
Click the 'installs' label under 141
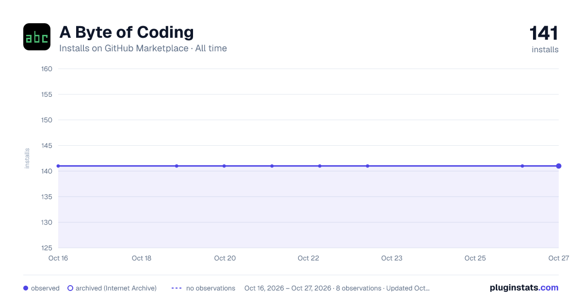545,49
